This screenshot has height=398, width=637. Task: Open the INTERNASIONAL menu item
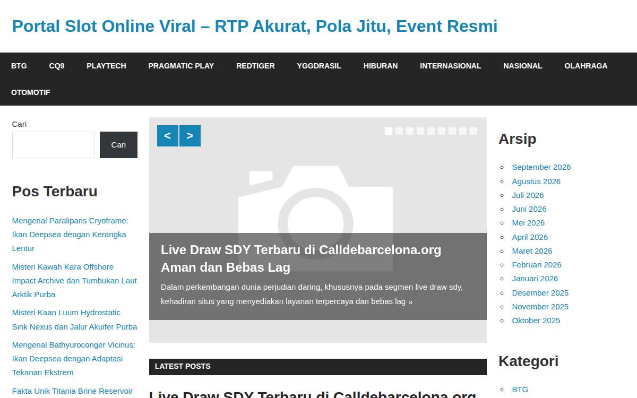pyautogui.click(x=451, y=66)
